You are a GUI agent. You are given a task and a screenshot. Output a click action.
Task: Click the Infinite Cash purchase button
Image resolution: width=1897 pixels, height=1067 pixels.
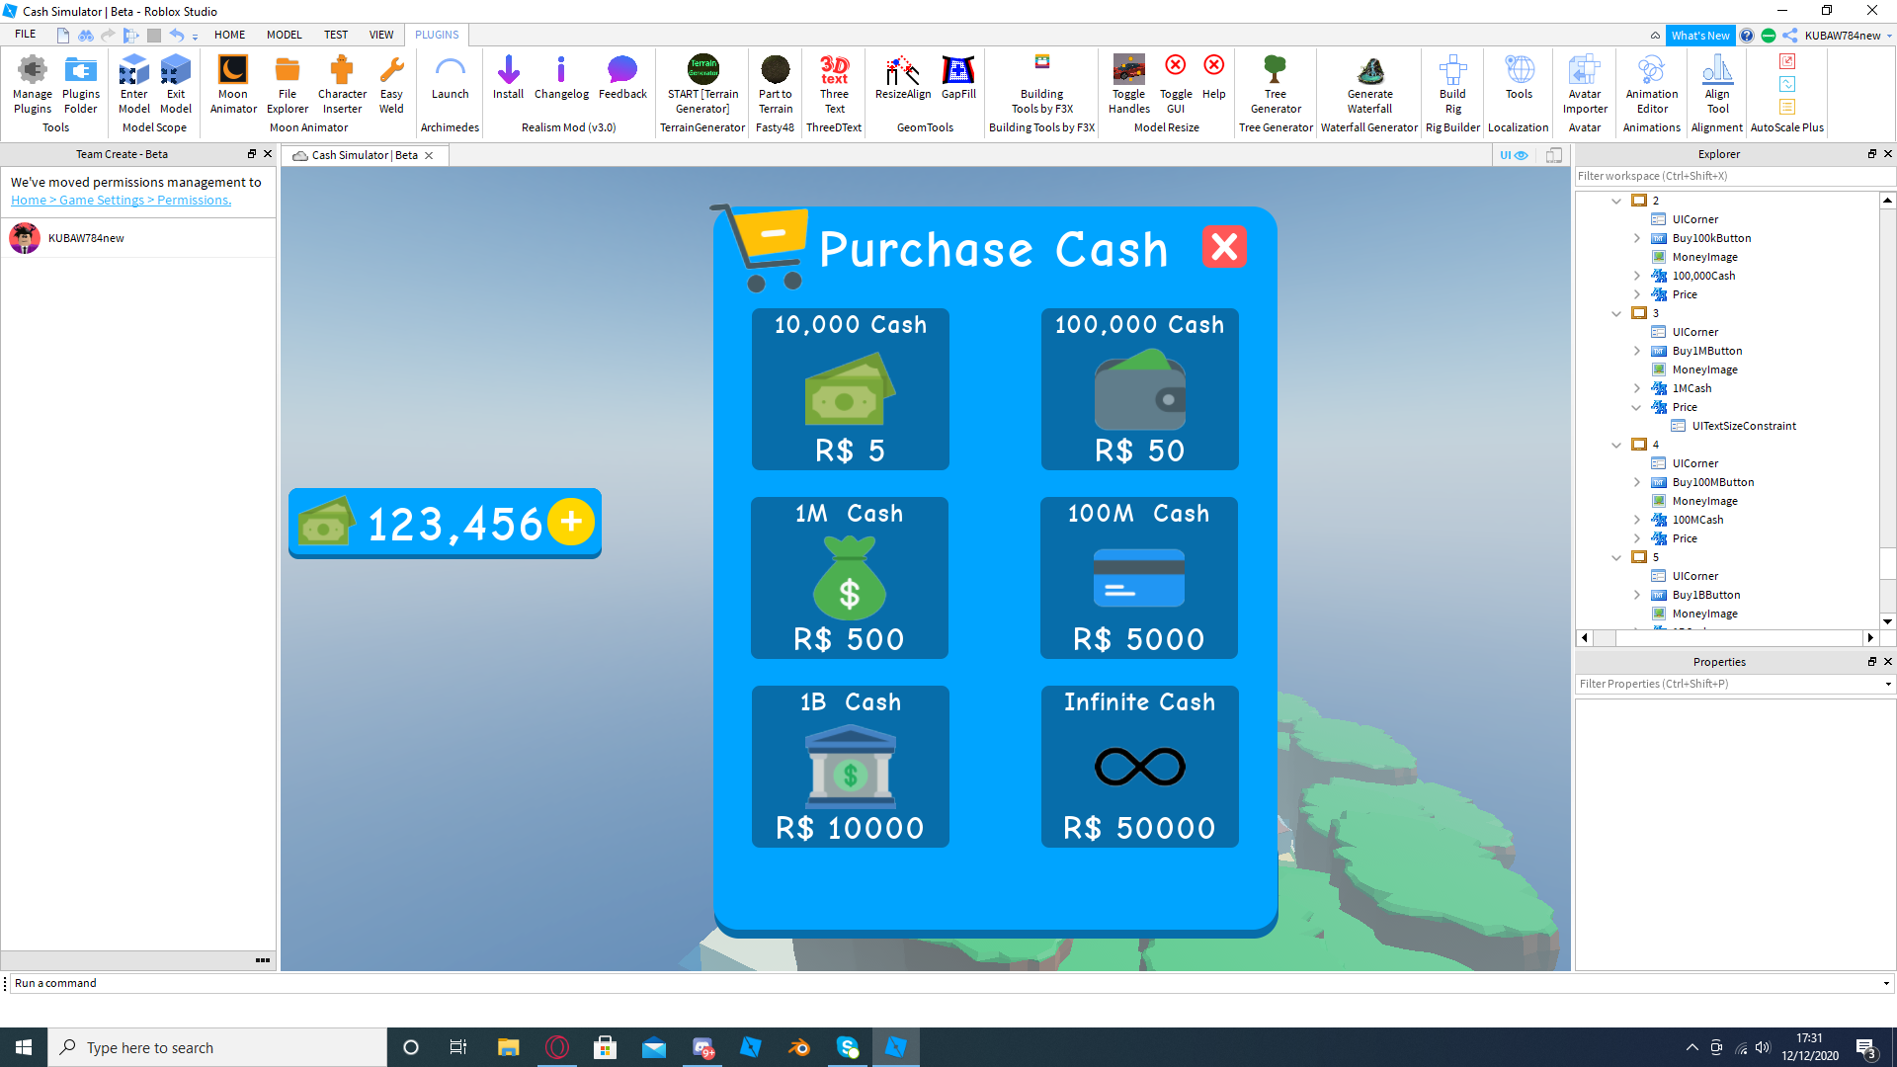coord(1139,767)
